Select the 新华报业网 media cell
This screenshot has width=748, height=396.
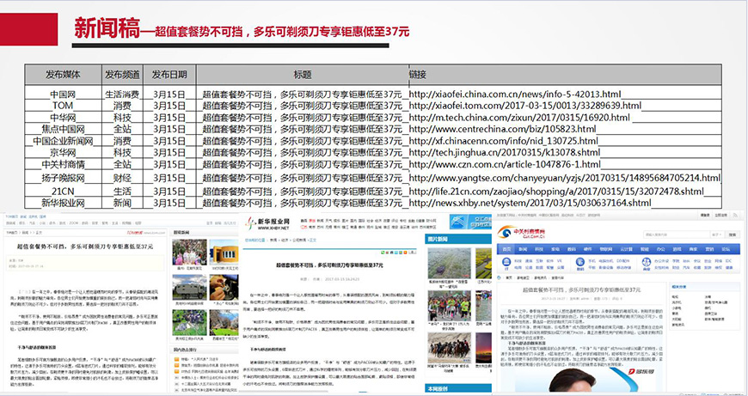(x=63, y=203)
